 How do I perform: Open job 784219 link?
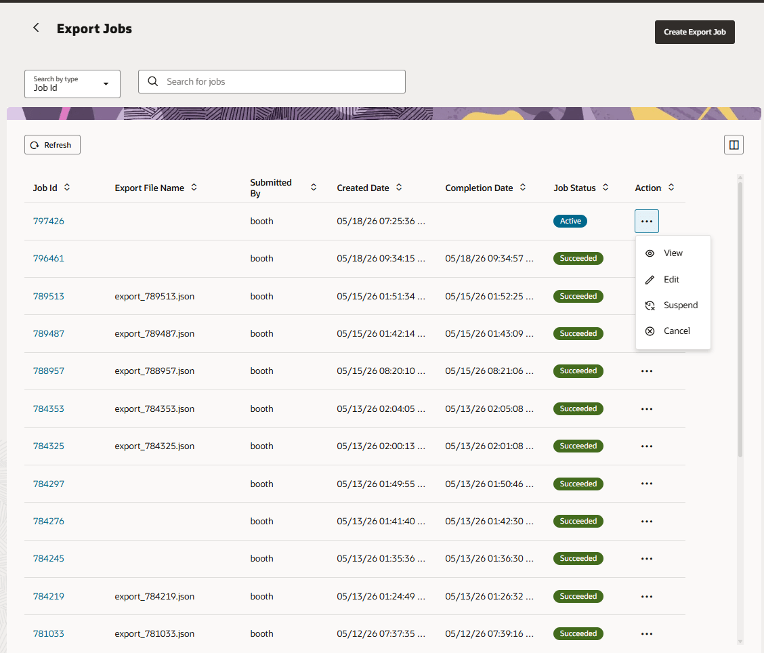coord(49,597)
